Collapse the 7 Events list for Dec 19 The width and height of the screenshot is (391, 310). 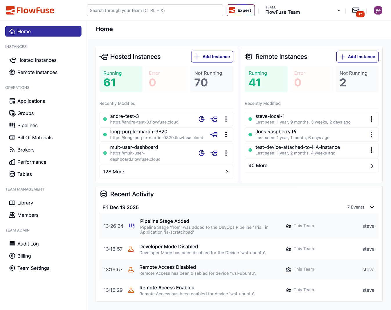tap(372, 207)
